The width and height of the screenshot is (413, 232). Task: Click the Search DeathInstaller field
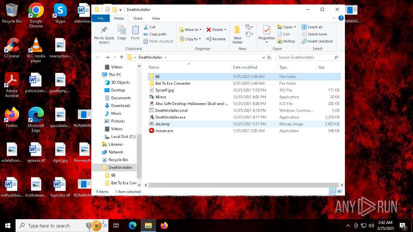[x=308, y=57]
